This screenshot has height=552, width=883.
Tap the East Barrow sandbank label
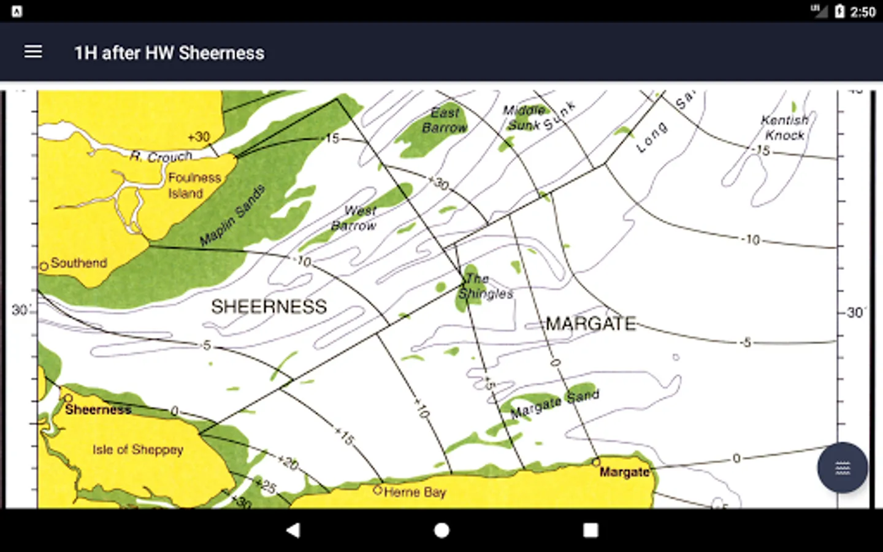pos(445,120)
